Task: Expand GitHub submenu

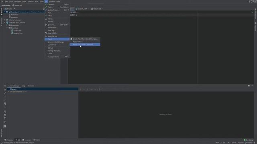Action: (x=57, y=48)
